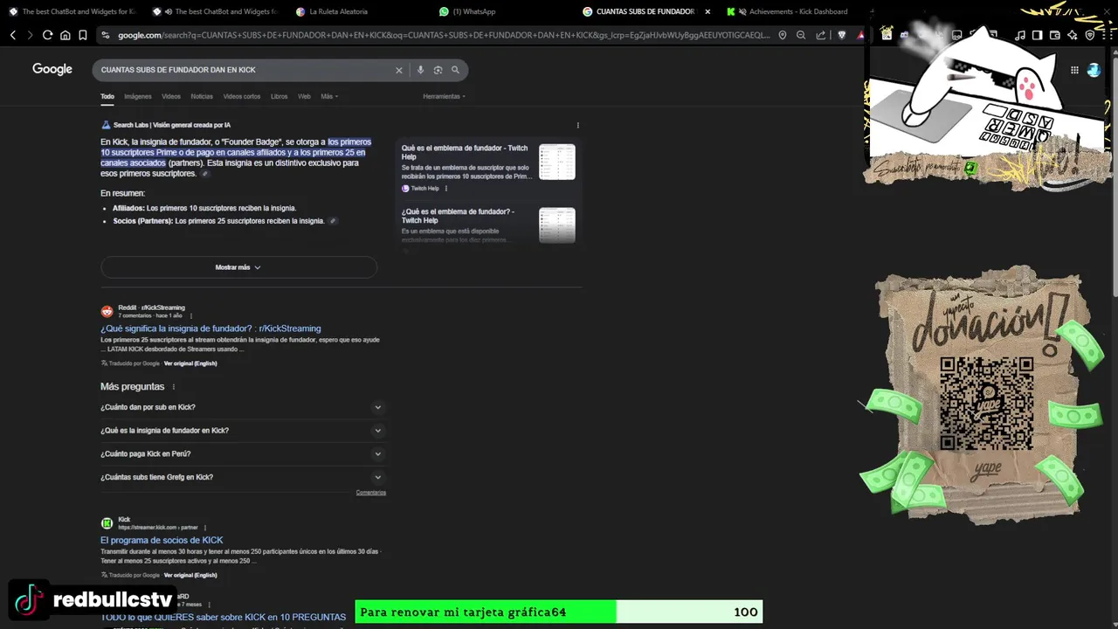Go to Google logo homepage

(x=52, y=69)
